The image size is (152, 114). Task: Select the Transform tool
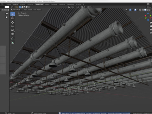click(13, 34)
